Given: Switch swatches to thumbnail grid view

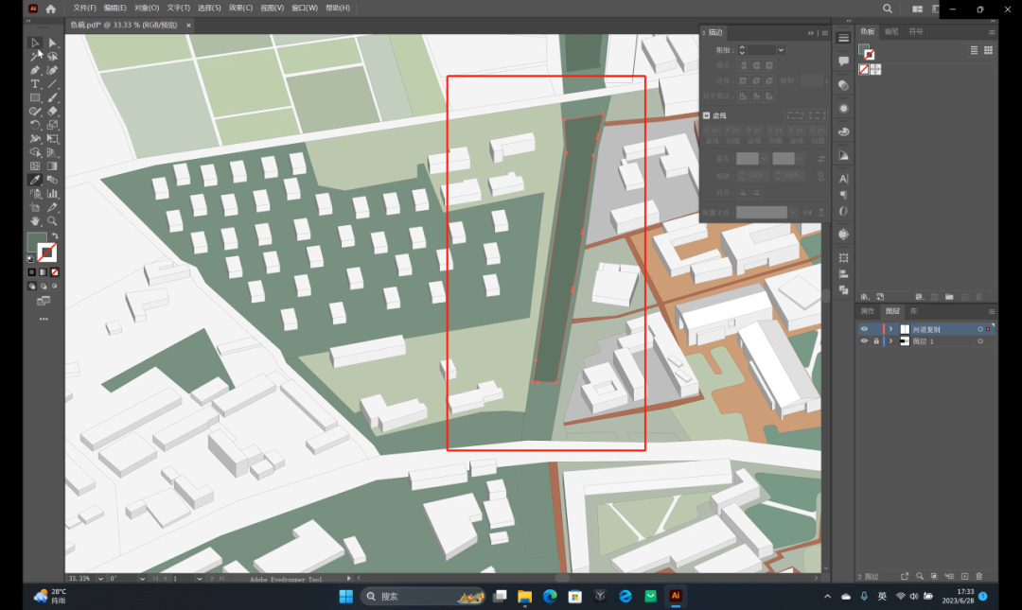Looking at the screenshot, I should pyautogui.click(x=988, y=50).
